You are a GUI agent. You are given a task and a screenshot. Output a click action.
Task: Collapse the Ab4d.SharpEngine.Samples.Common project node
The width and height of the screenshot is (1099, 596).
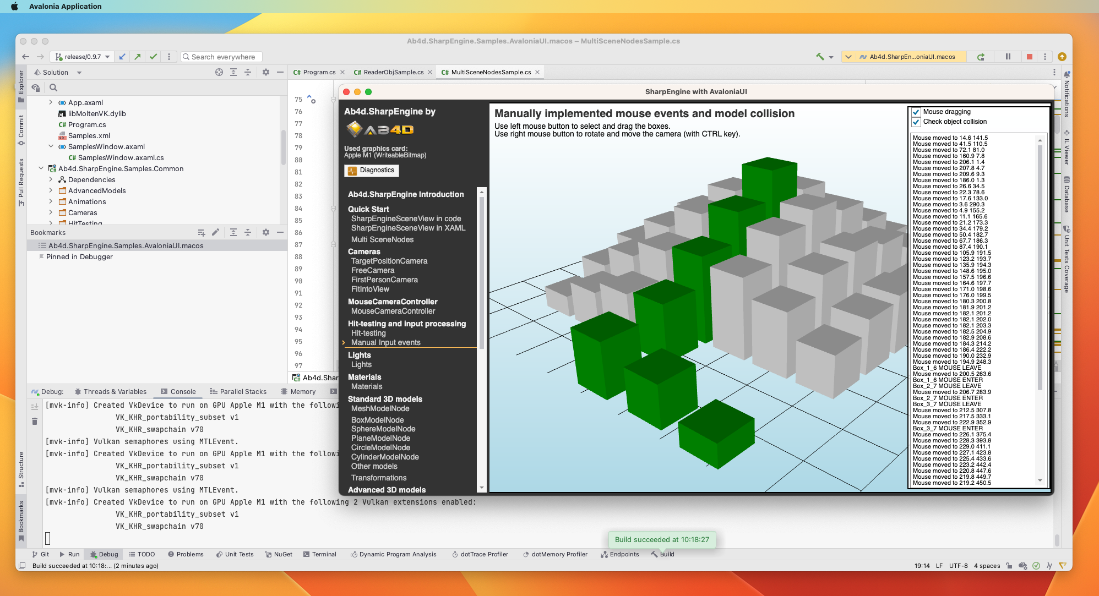click(41, 168)
